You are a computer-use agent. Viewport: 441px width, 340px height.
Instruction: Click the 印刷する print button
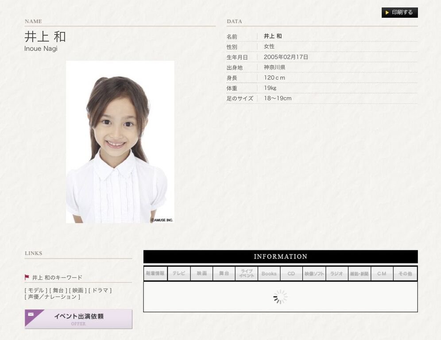400,12
